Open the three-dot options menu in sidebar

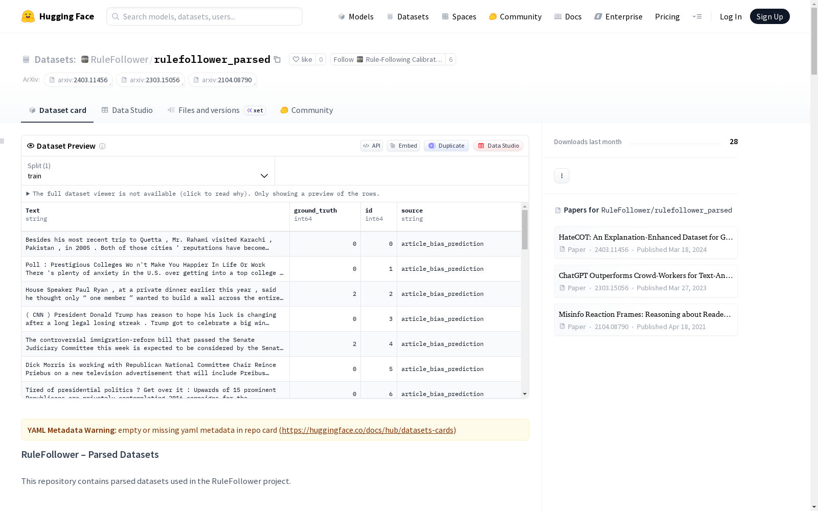(x=562, y=176)
